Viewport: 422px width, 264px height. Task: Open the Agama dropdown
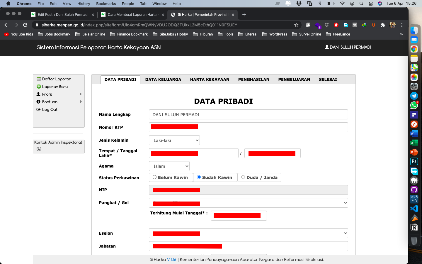point(169,166)
